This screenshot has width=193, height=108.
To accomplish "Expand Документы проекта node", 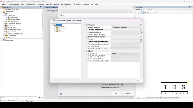I will coord(4,24).
